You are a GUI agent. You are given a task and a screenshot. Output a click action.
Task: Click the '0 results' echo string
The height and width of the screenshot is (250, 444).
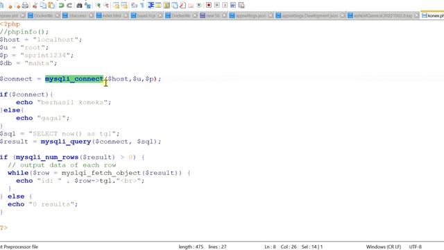point(51,204)
